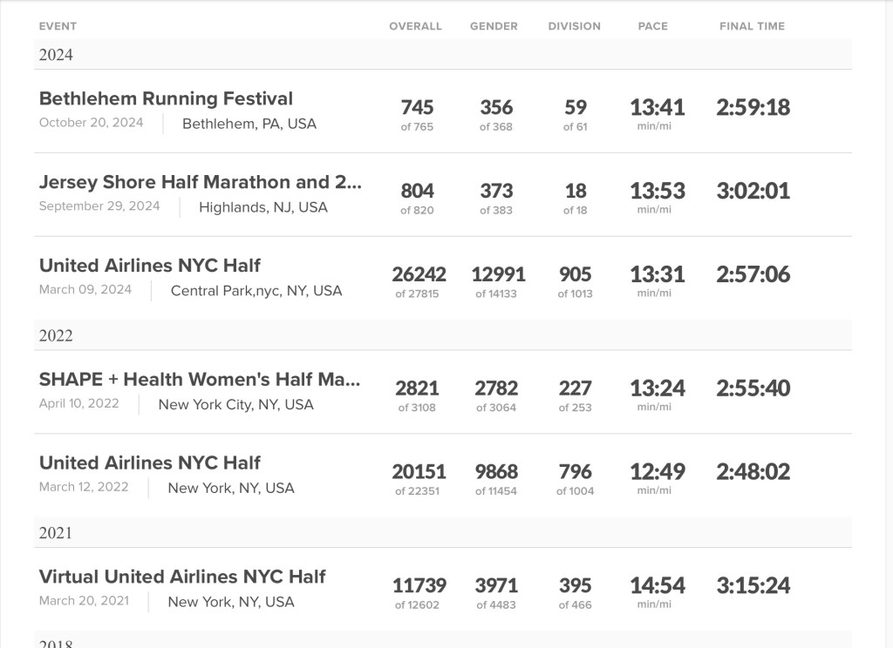Click the FINAL TIME column header
Image resolution: width=893 pixels, height=648 pixels.
pos(752,27)
